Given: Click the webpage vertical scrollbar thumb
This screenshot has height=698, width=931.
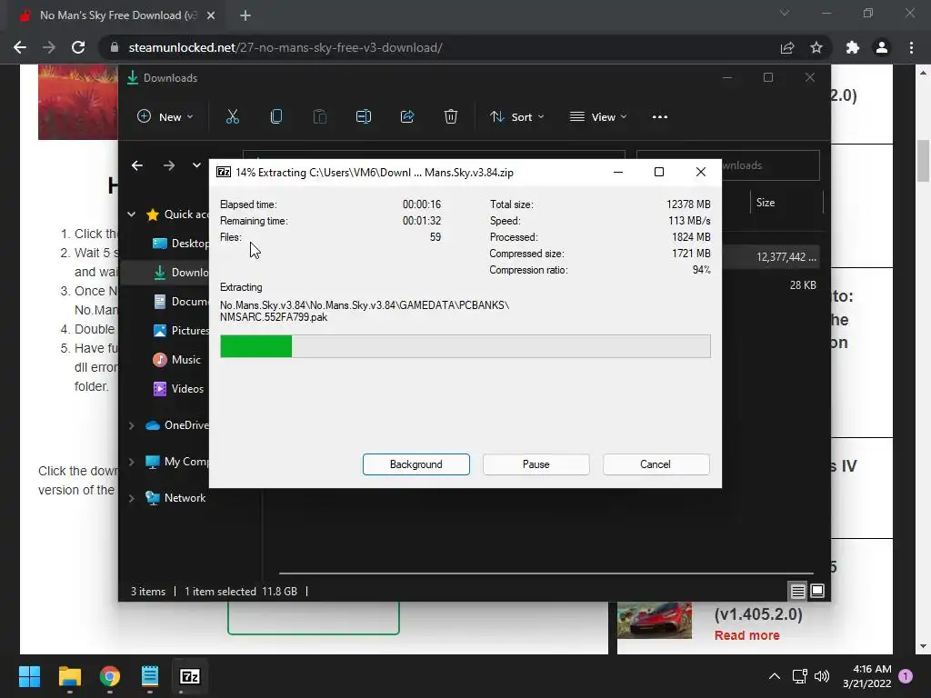Looking at the screenshot, I should [923, 161].
